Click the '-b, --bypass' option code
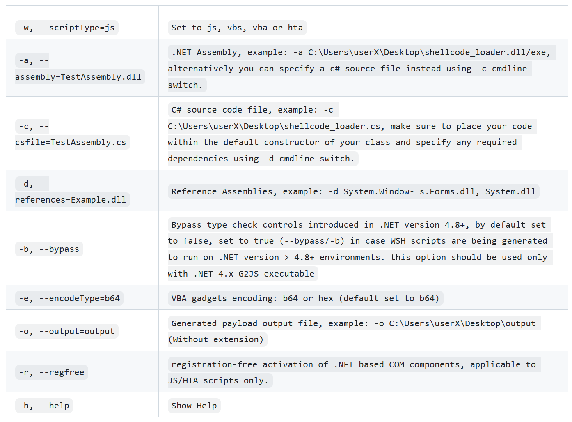Screen dimensions: 572x422 click(x=49, y=249)
